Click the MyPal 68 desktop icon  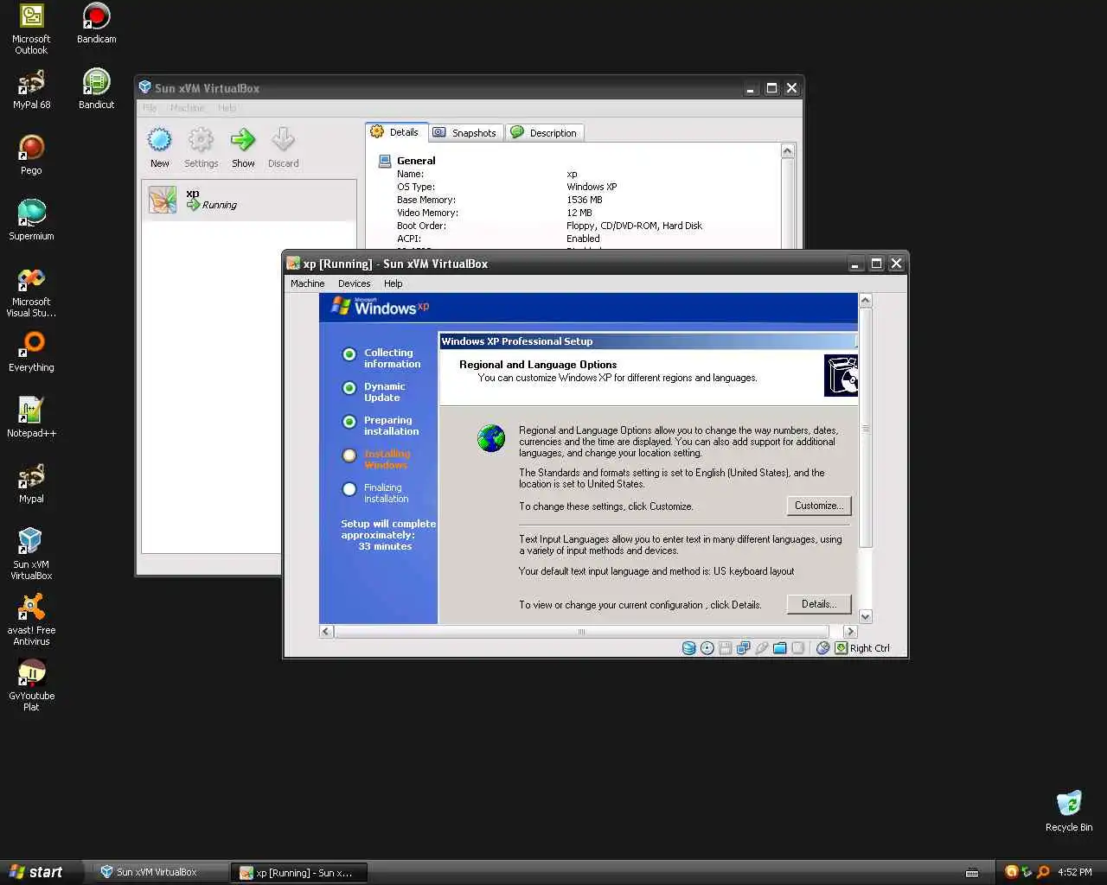point(31,89)
